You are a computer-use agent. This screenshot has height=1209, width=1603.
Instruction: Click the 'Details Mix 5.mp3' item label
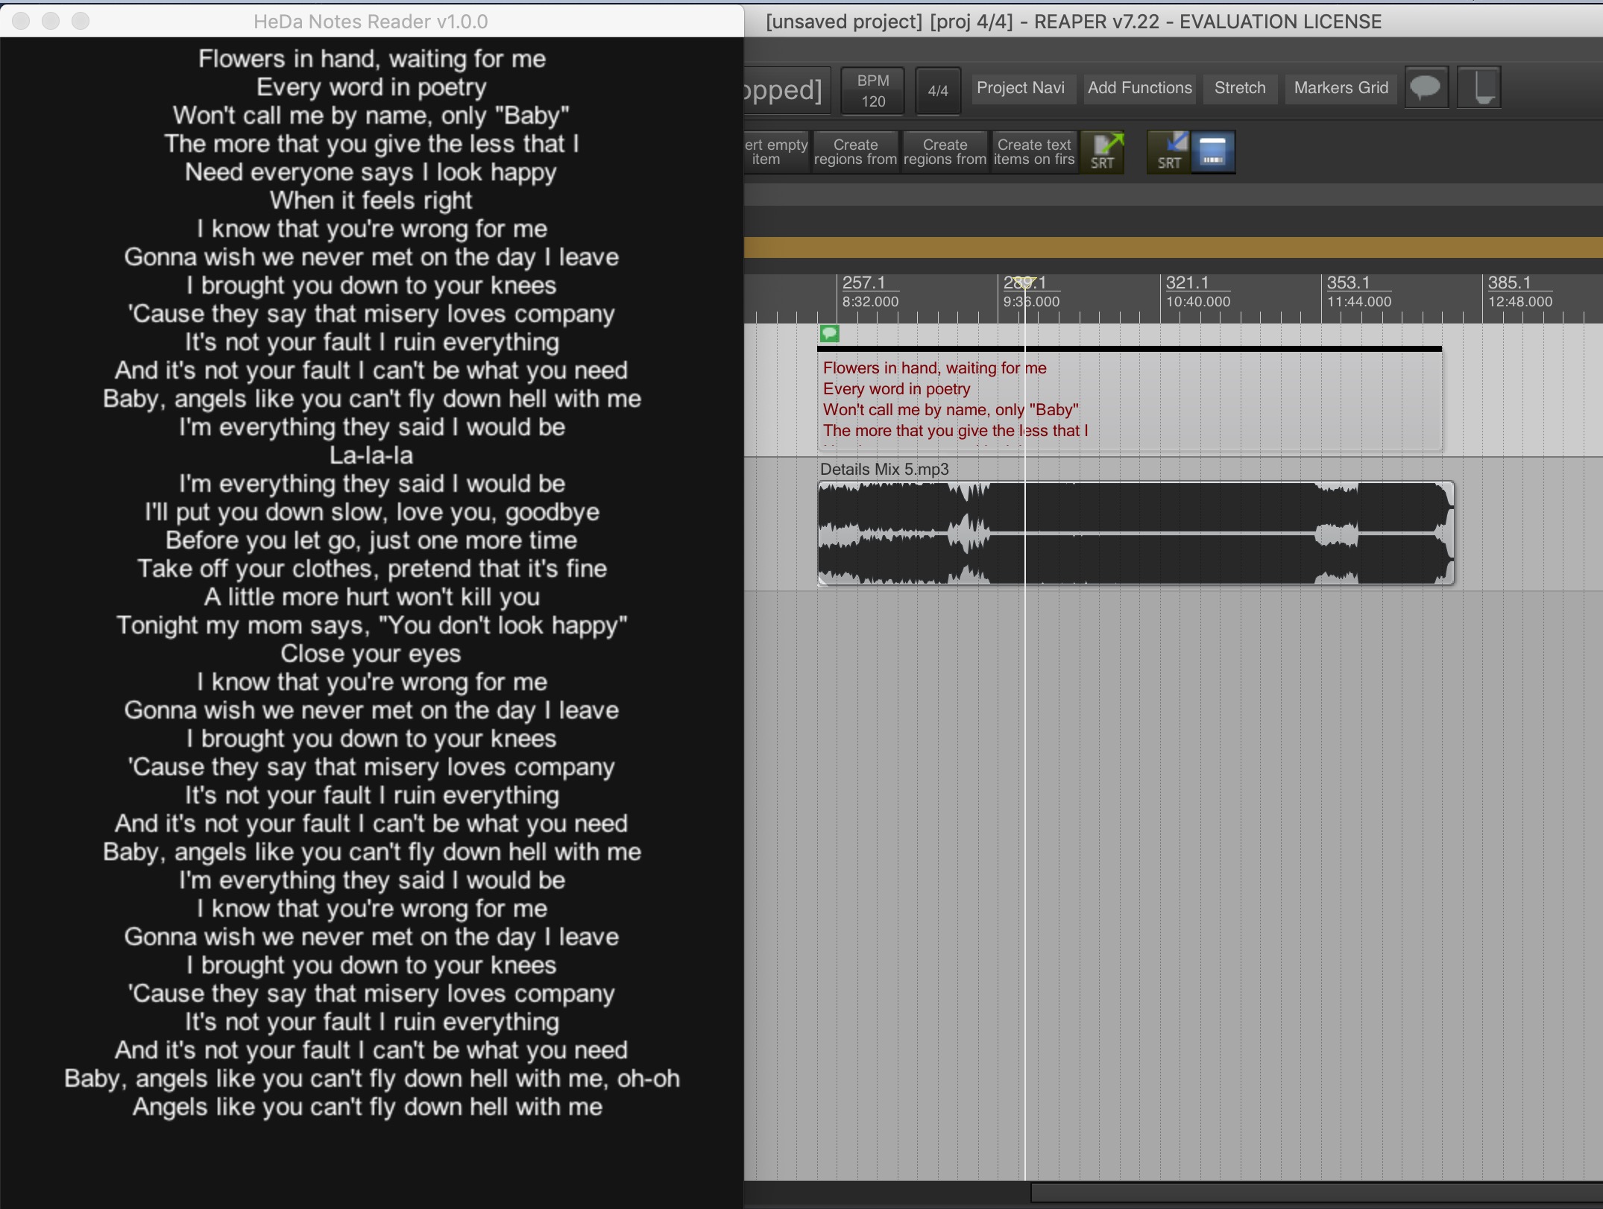point(884,470)
